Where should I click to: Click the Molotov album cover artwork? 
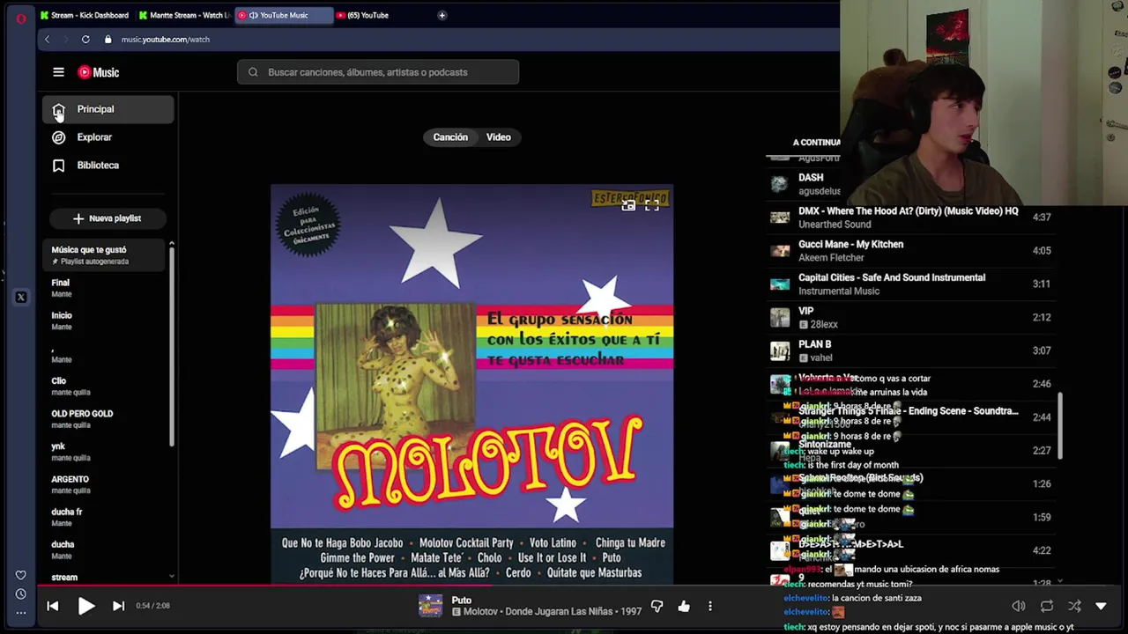[472, 383]
